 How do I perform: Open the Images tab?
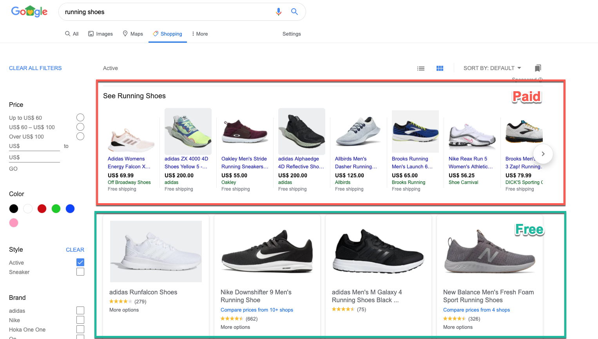pos(100,34)
